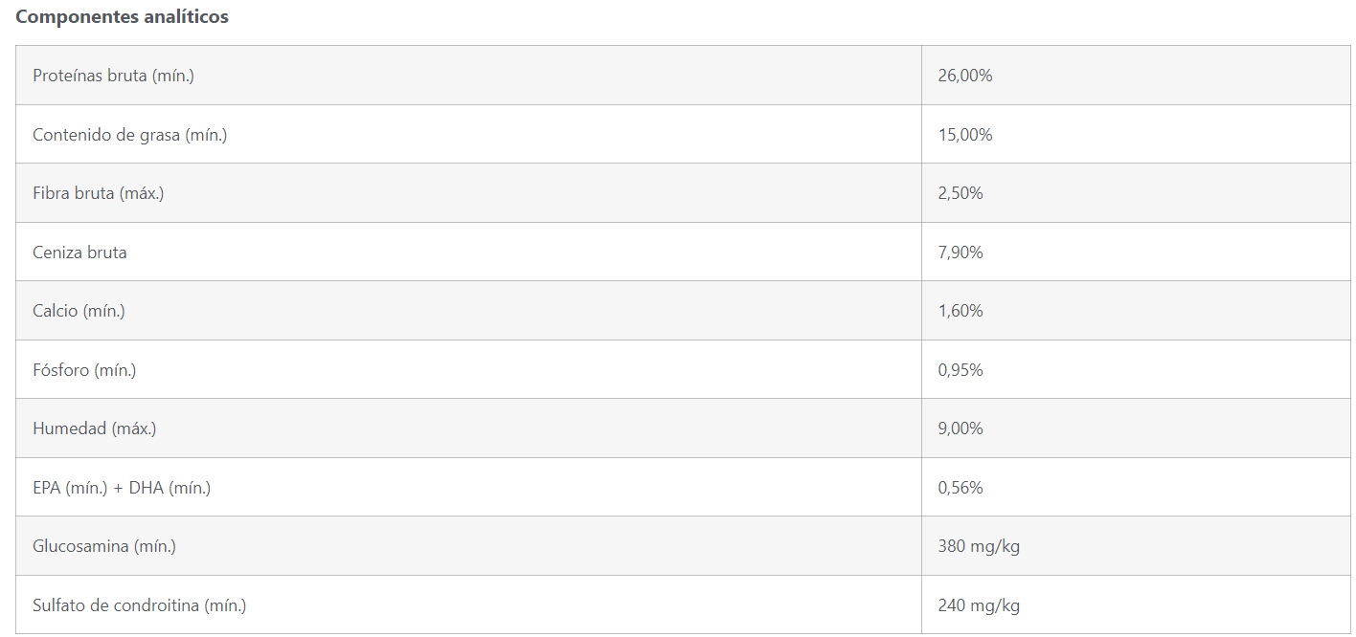Select the 'EPA (mín.) + DHA (mín.)' label
The image size is (1356, 637).
[122, 488]
